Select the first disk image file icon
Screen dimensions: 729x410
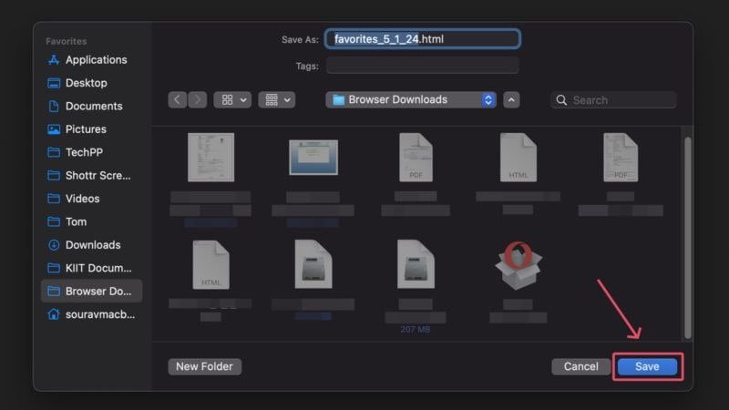pos(313,264)
